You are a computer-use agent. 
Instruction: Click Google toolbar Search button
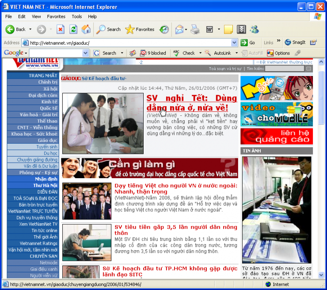click(x=106, y=53)
